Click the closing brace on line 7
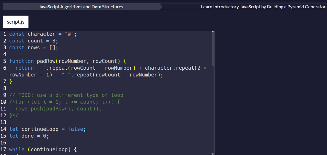This screenshot has height=155, width=327. pyautogui.click(x=11, y=82)
